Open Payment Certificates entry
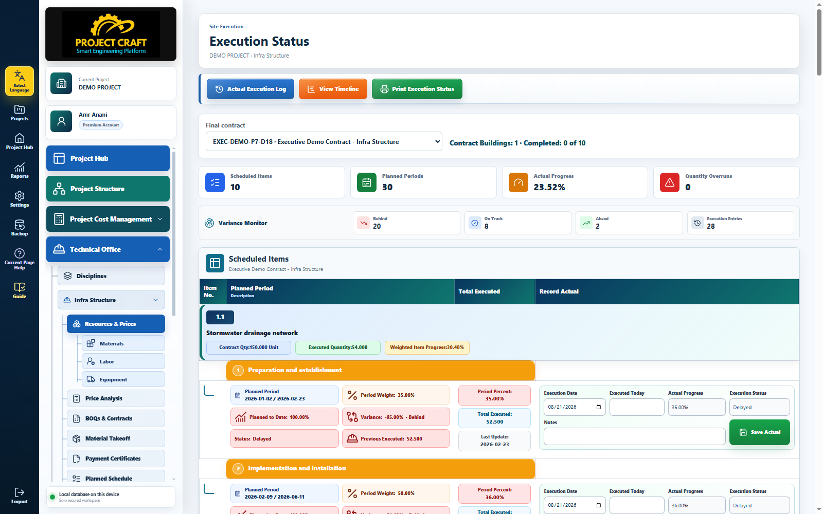This screenshot has height=514, width=823. click(x=116, y=458)
